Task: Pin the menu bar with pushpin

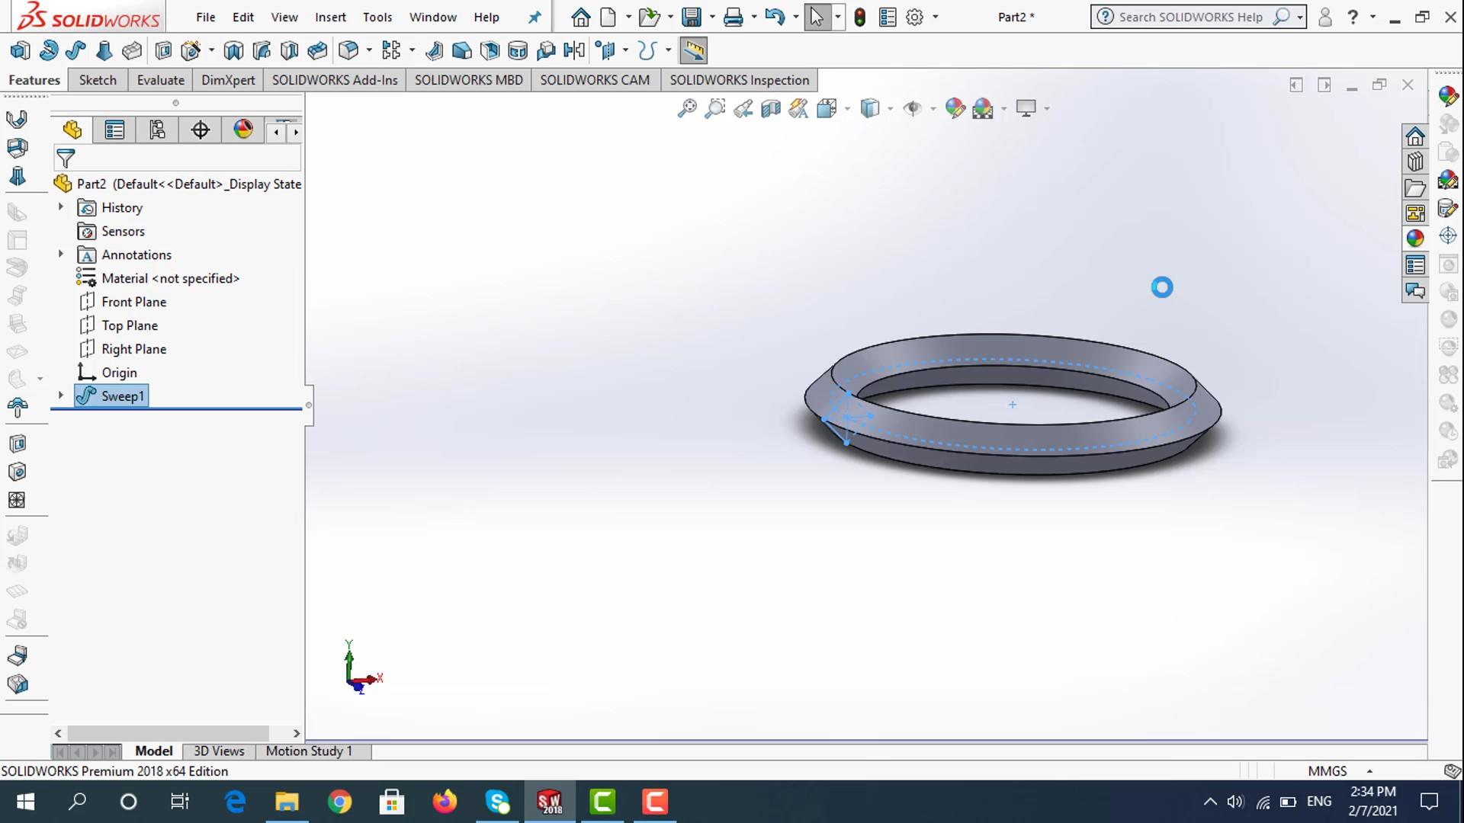Action: [x=535, y=17]
